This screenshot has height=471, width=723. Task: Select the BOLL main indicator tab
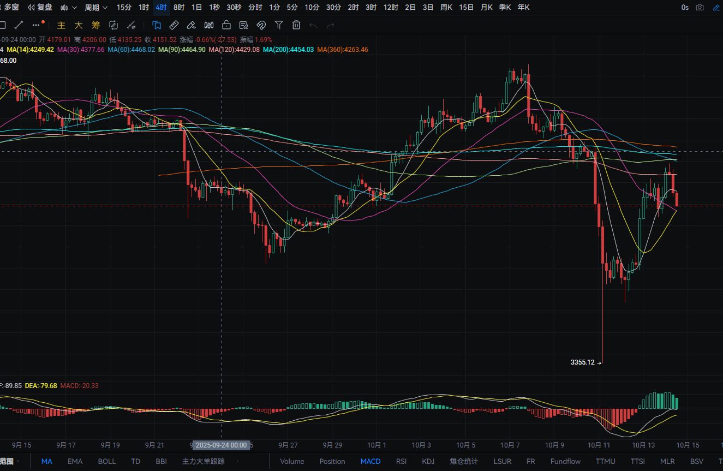click(x=106, y=461)
